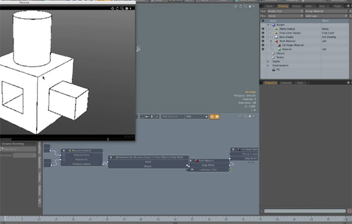Click frame 30 on the timeline
Screen dimensions: 352x224
click(x=107, y=219)
